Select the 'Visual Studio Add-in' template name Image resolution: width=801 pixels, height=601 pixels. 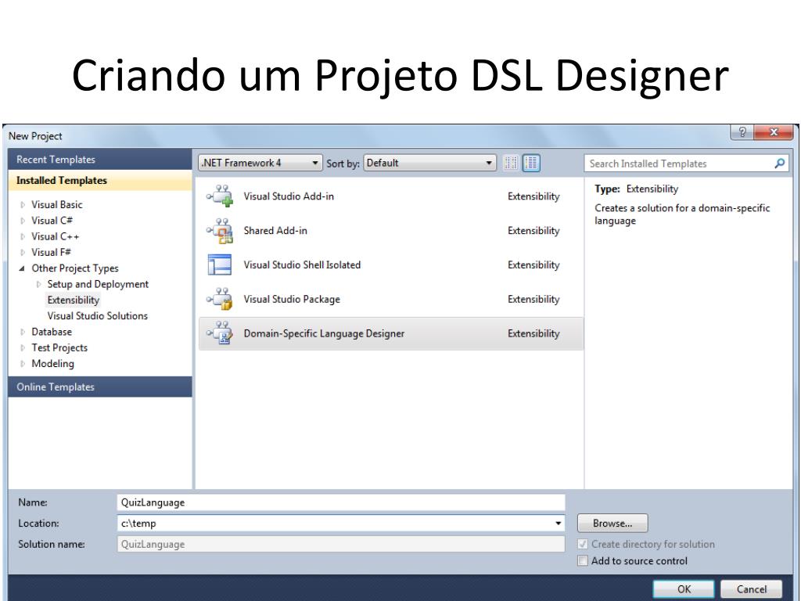tap(289, 196)
